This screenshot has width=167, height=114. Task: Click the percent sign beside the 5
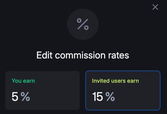(25, 96)
